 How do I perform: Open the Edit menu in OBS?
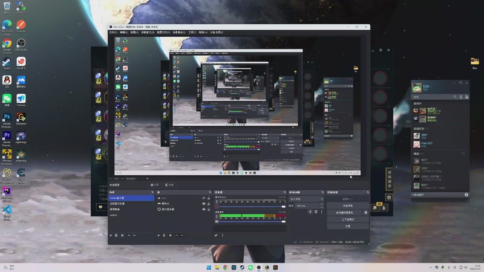(123, 33)
